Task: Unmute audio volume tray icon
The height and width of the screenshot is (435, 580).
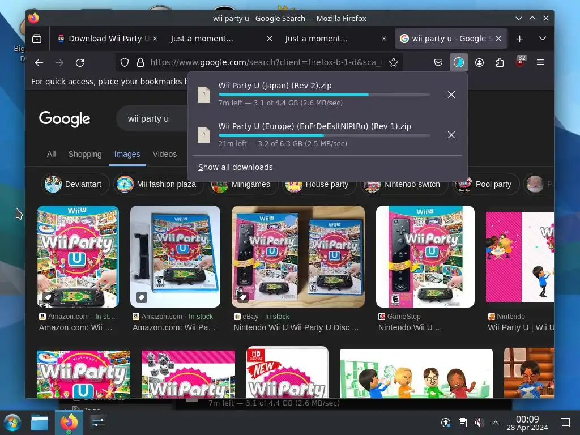Action: point(479,423)
